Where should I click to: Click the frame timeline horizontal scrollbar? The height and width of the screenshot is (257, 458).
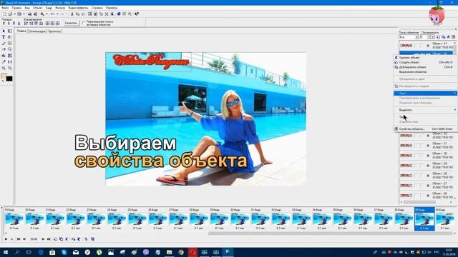click(x=331, y=233)
